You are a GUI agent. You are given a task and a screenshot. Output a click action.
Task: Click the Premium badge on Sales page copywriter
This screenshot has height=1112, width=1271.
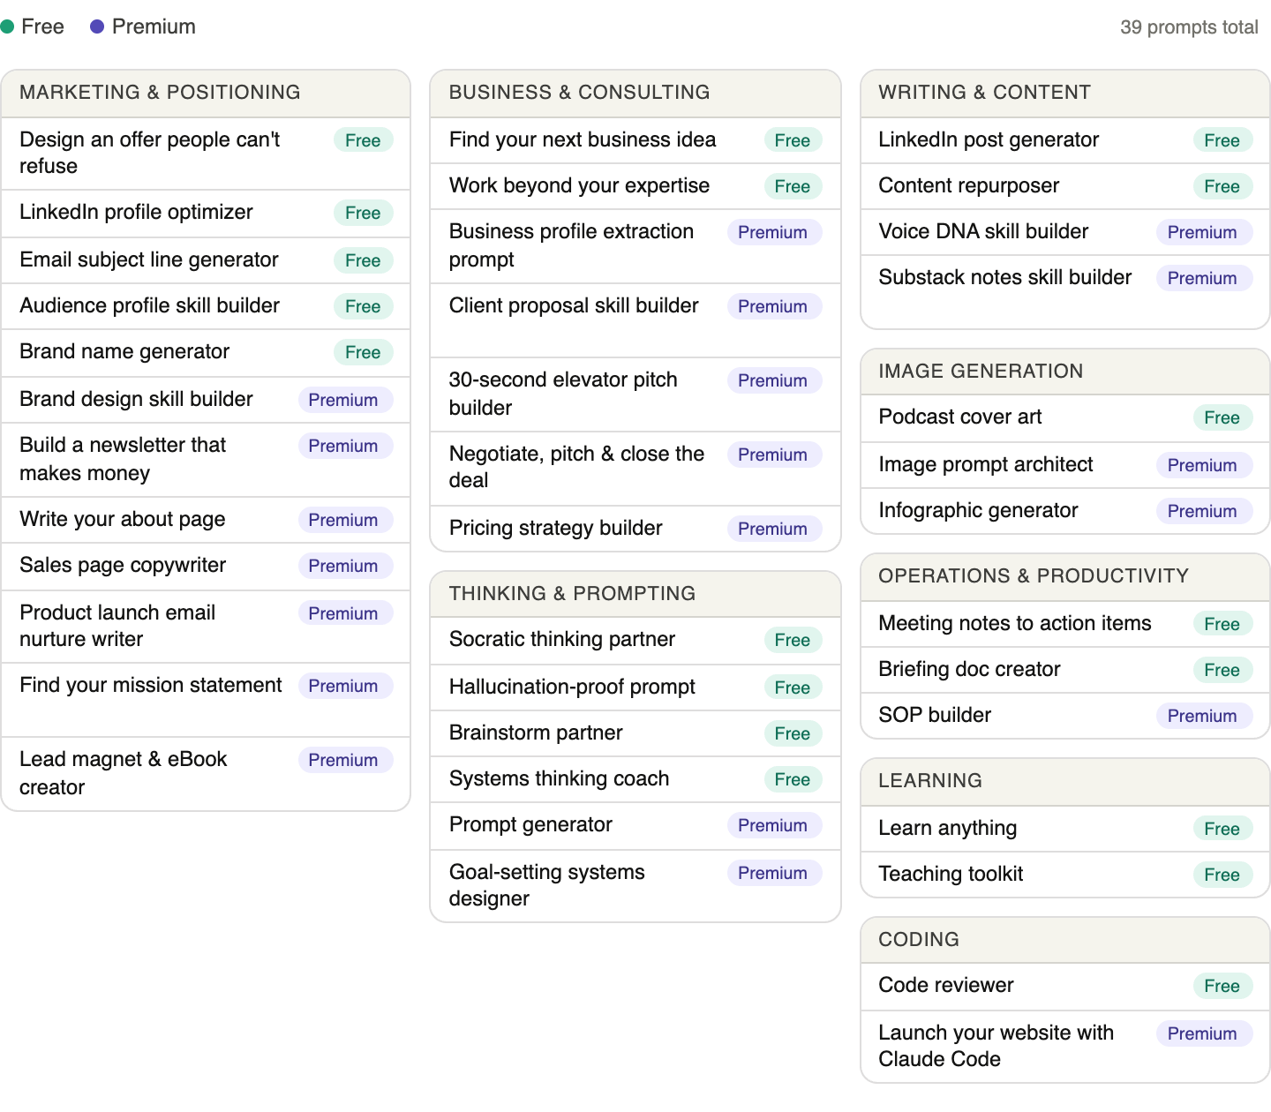pos(343,566)
